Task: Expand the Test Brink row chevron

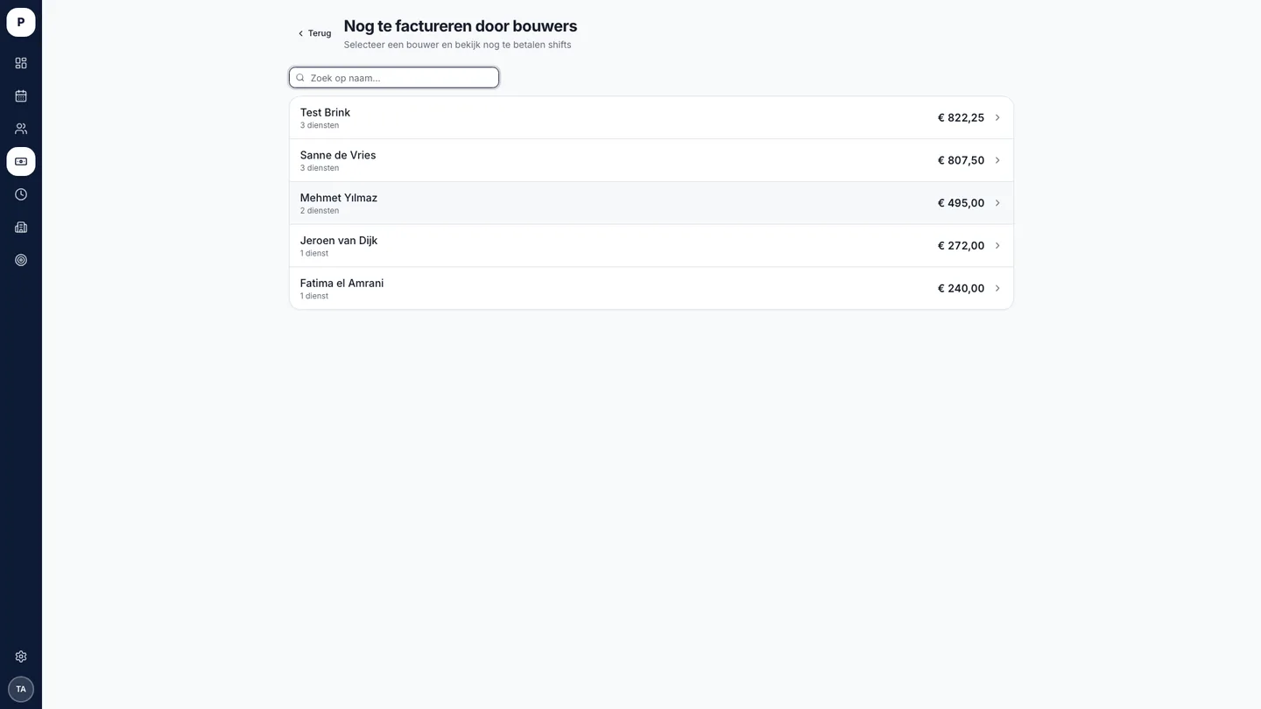Action: (997, 117)
